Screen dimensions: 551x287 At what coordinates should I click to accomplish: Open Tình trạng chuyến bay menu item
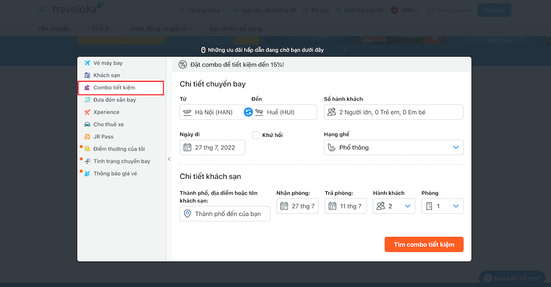click(x=121, y=161)
